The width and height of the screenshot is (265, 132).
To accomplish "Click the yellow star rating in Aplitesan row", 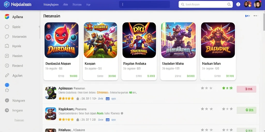I will coord(66,98).
